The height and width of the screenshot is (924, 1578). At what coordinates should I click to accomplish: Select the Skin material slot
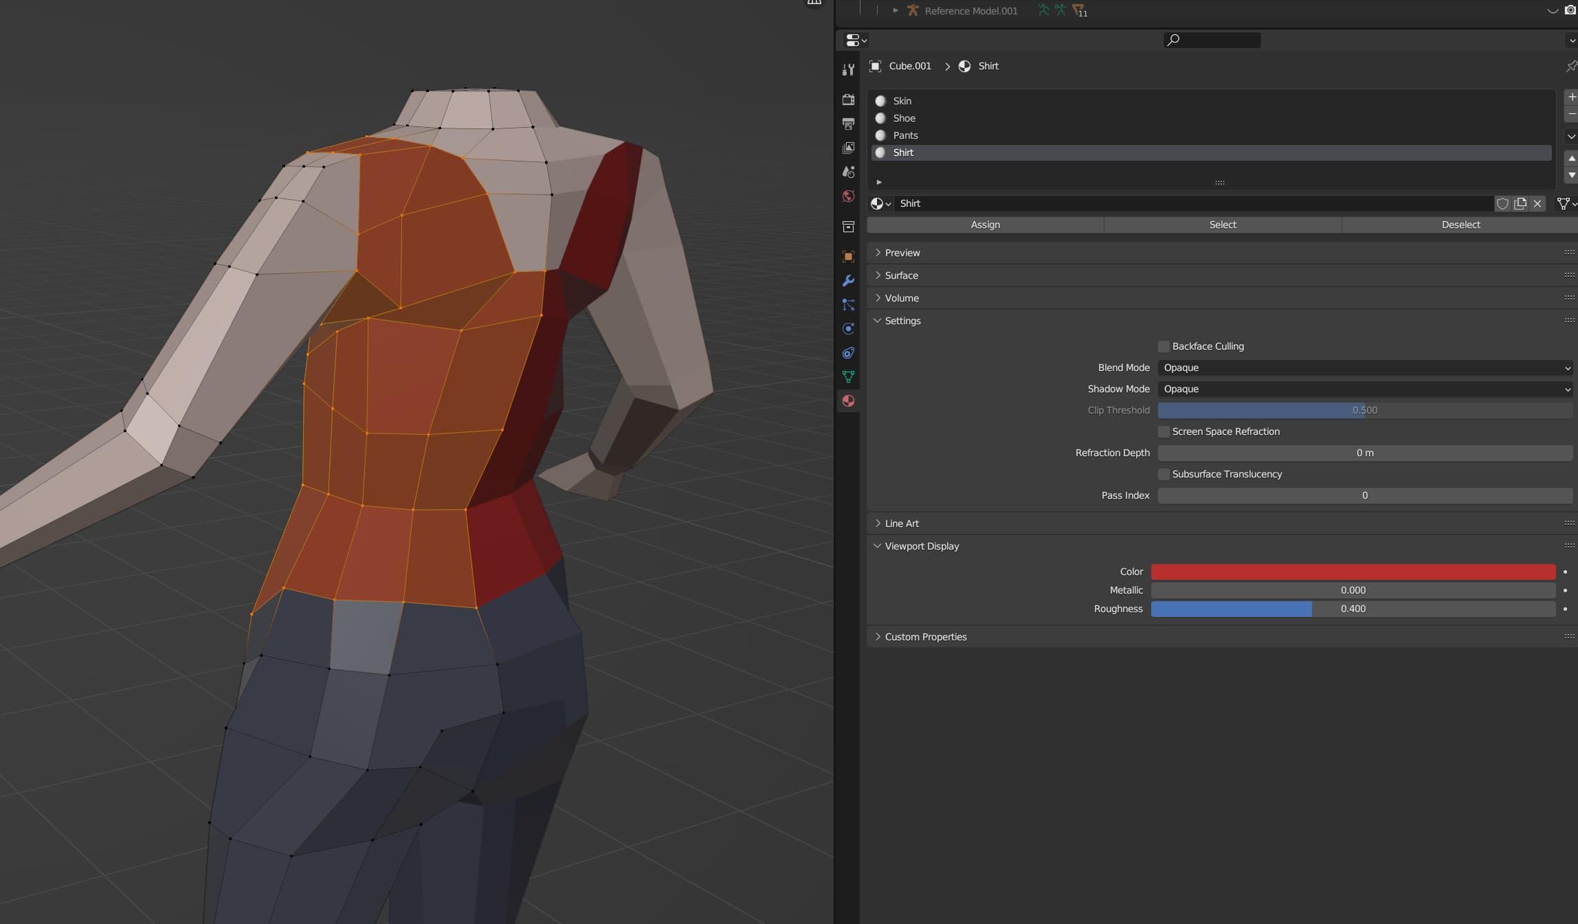(1211, 101)
